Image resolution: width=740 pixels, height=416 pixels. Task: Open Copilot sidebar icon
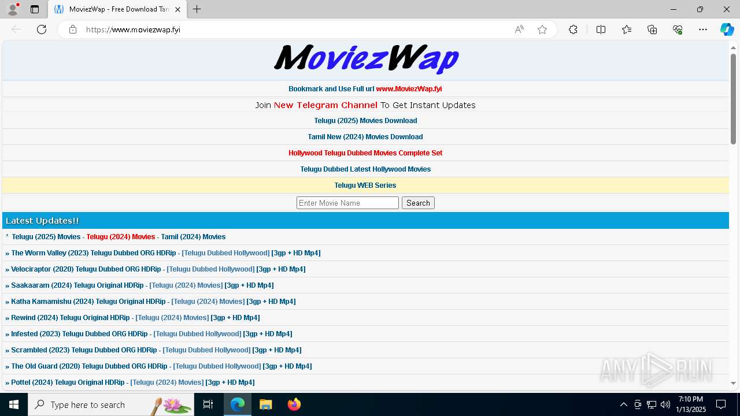727,29
